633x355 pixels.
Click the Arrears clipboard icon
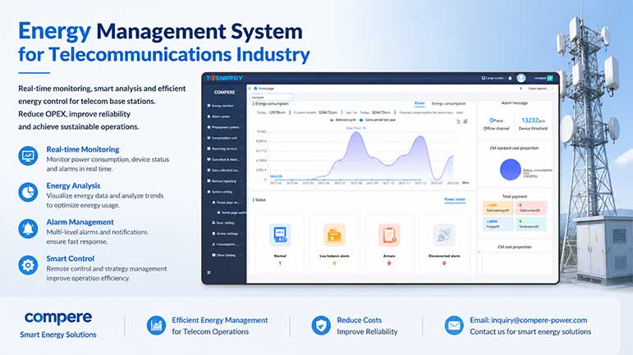click(x=389, y=234)
